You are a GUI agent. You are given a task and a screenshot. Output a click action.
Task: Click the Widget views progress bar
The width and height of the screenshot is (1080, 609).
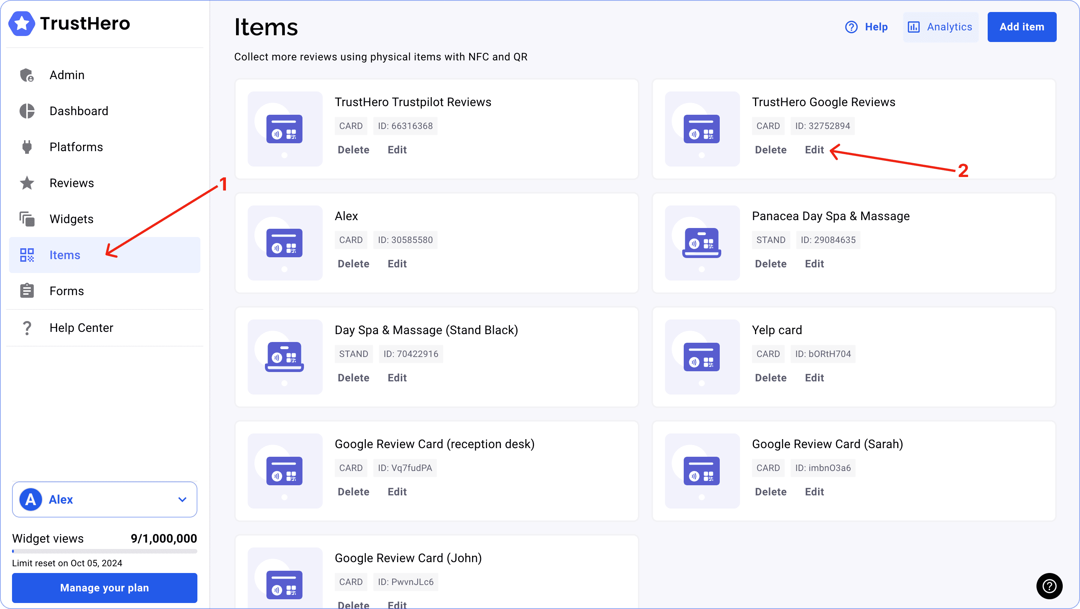[x=104, y=551]
